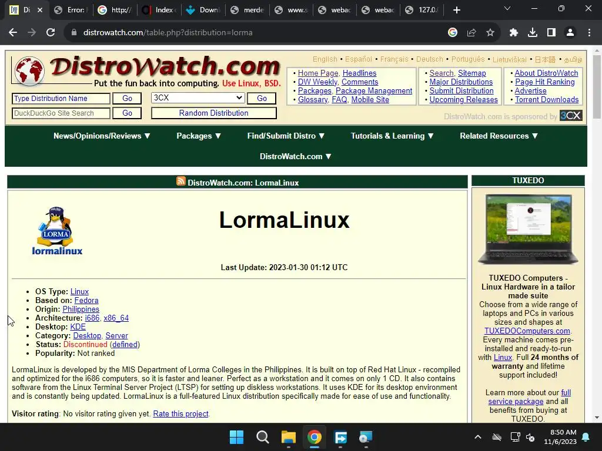Show hidden system tray icons
Viewport: 602px width, 451px height.
(477, 437)
